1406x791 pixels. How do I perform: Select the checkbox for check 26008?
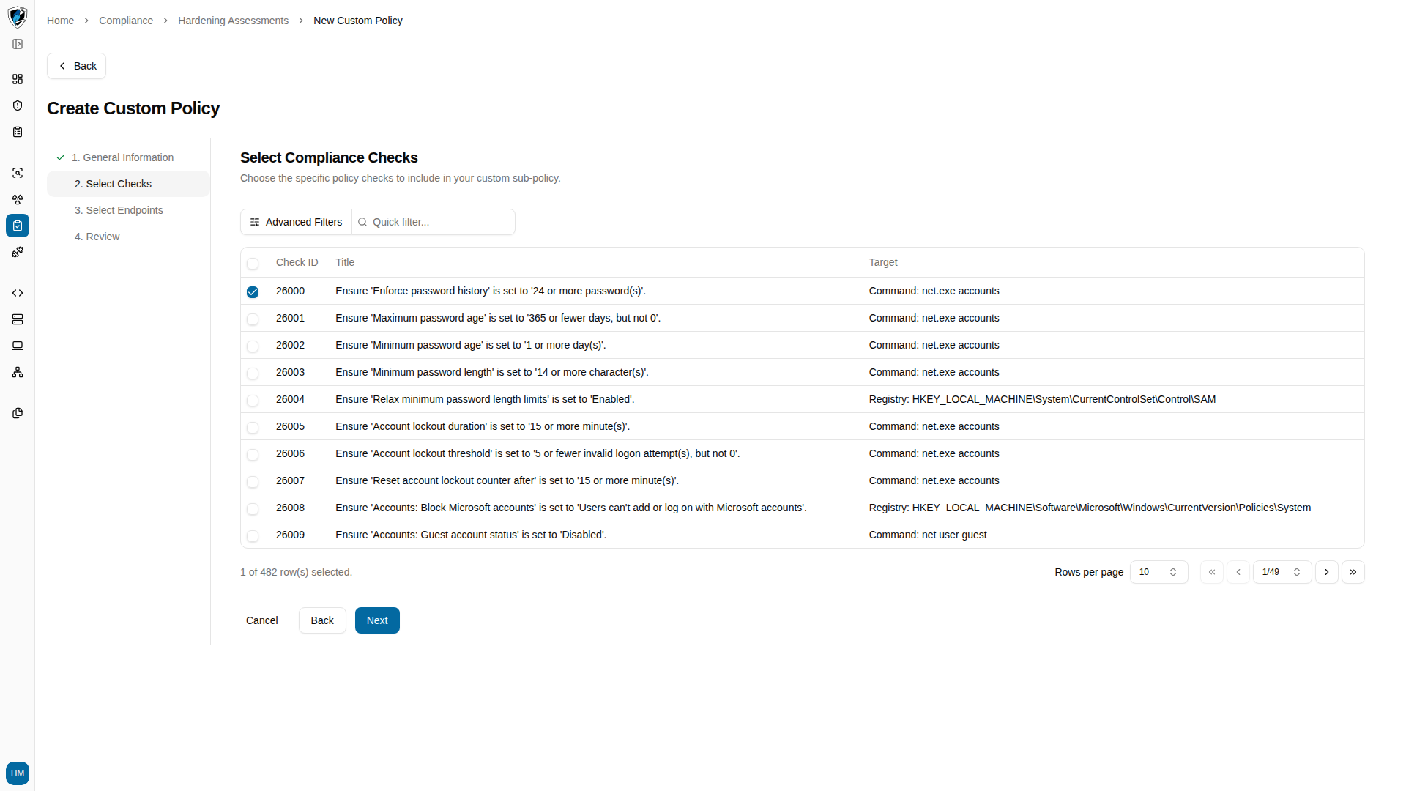(x=253, y=509)
